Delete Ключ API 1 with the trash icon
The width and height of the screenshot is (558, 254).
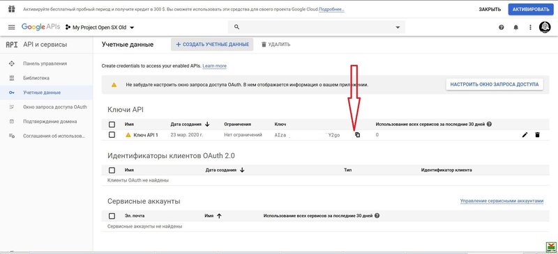(x=537, y=134)
